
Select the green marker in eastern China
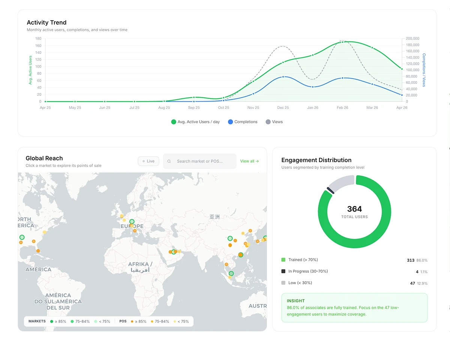pos(229,238)
